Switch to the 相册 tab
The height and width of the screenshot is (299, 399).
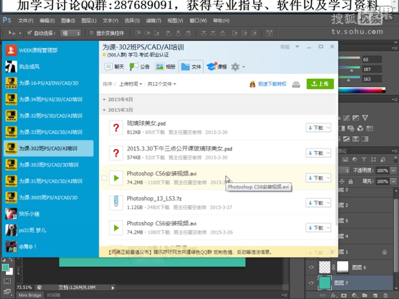[165, 67]
